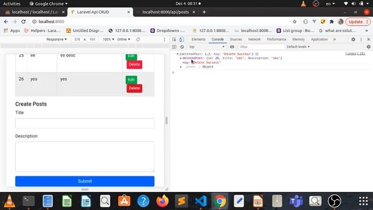
Task: Click the viewport width field
Action: (x=77, y=39)
